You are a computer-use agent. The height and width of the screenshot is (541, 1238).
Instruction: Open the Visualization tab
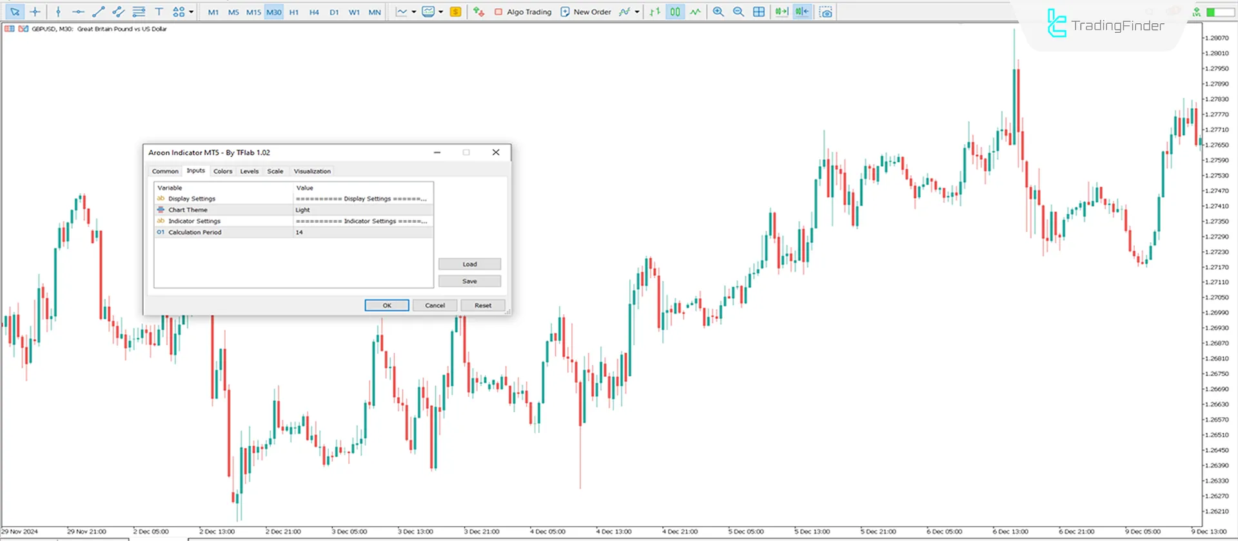click(x=312, y=171)
